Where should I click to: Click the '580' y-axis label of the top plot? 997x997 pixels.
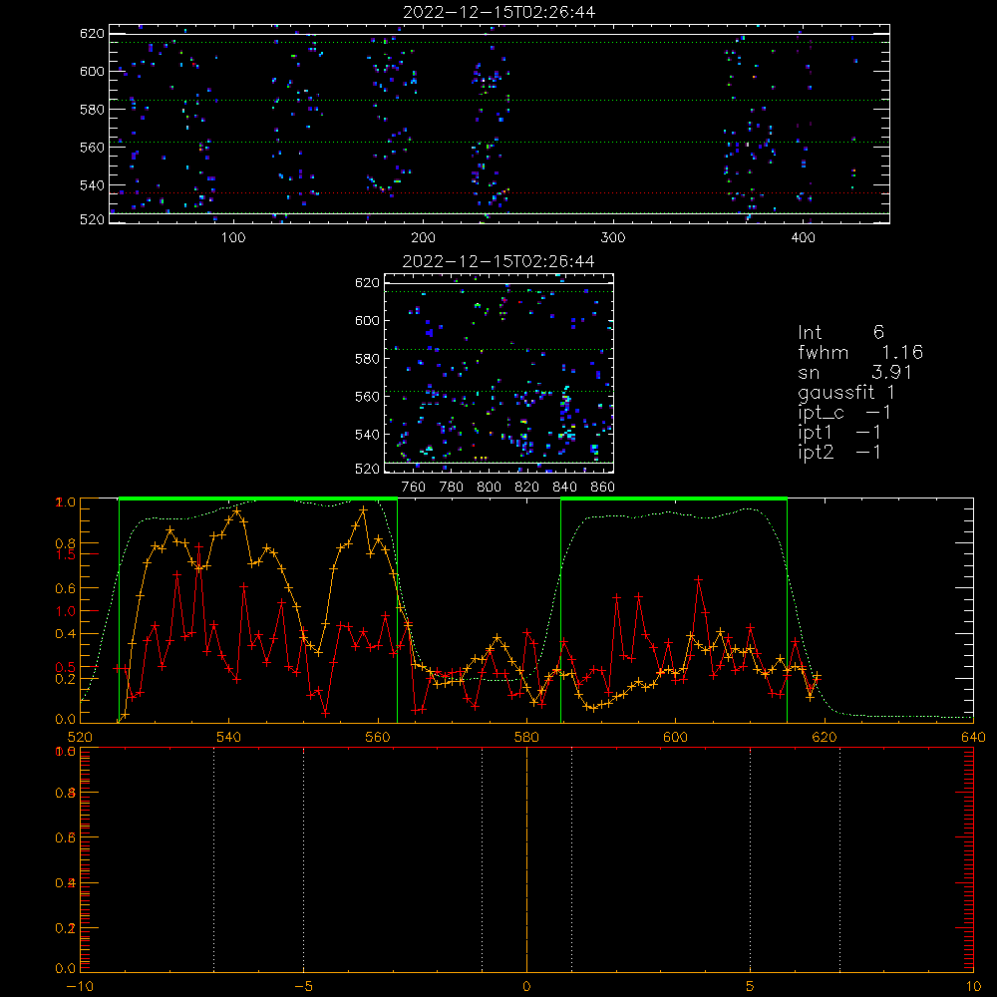pos(92,110)
